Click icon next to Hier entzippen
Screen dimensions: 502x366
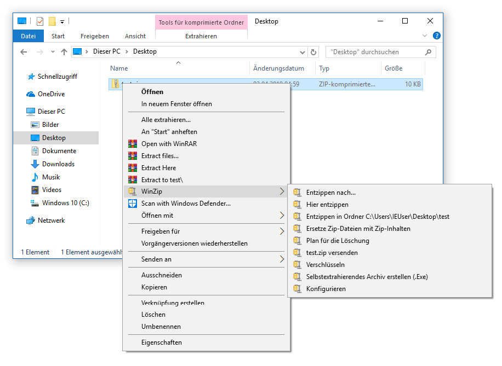(297, 205)
